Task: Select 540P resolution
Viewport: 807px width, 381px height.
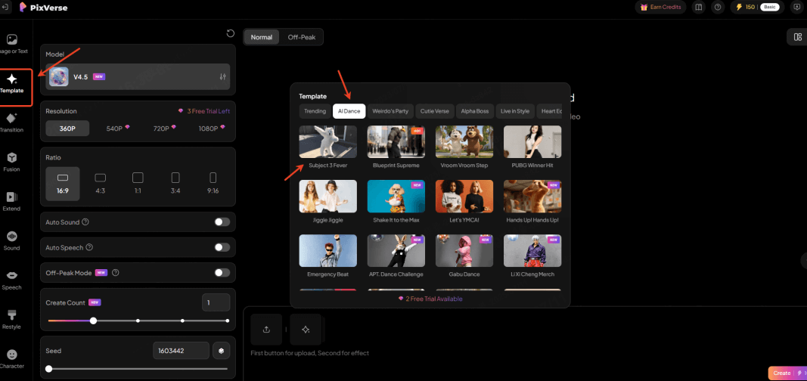Action: (118, 129)
